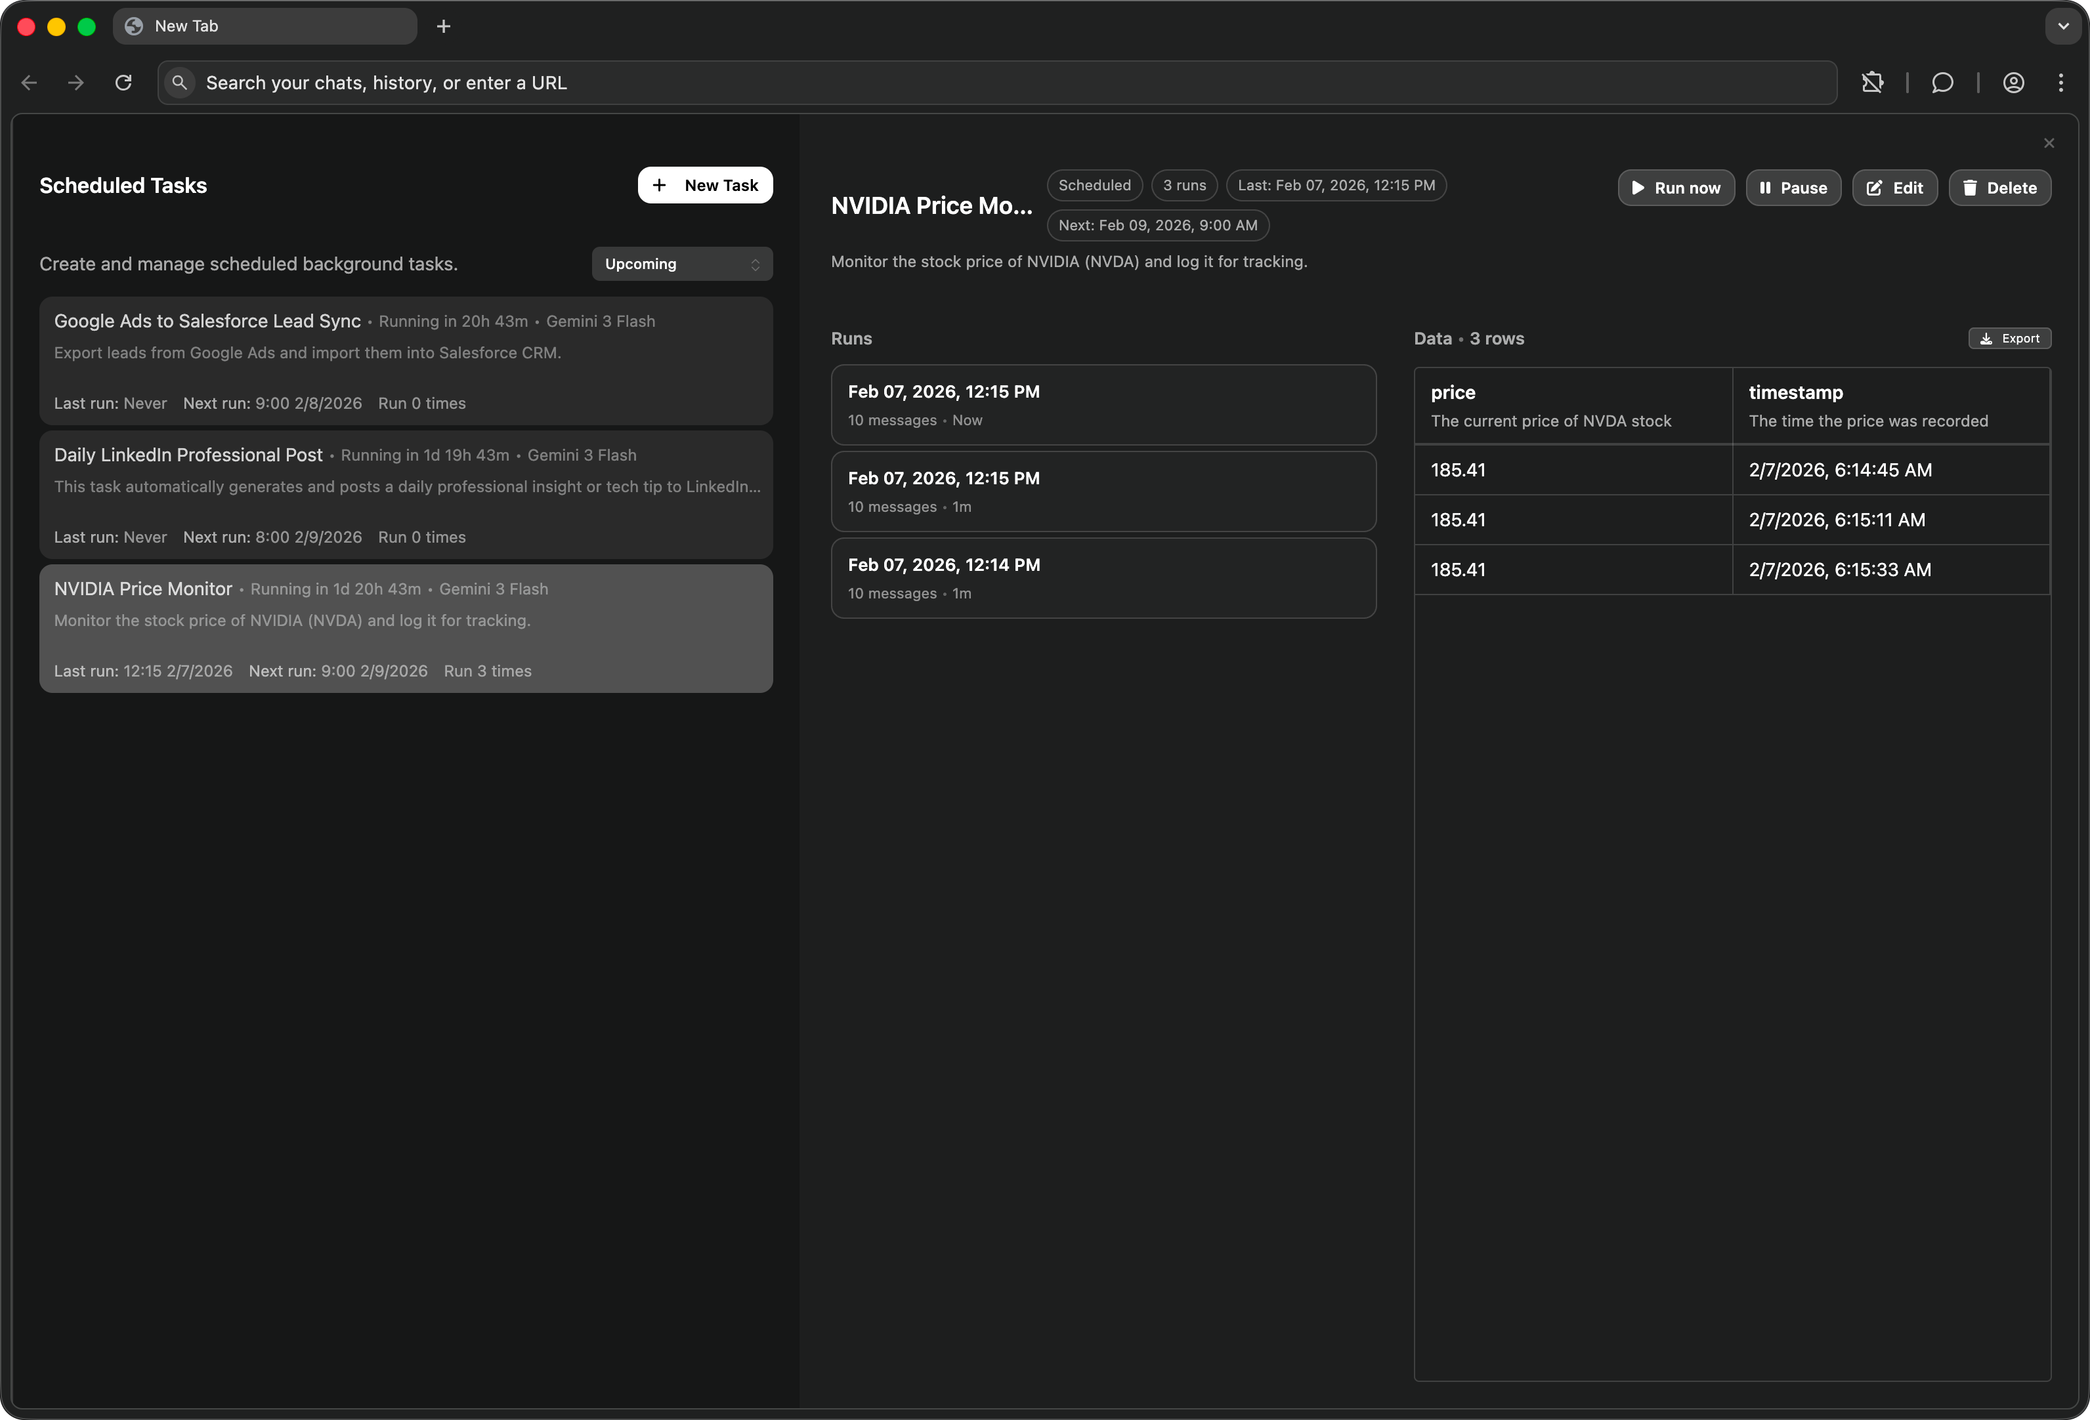Open Daily LinkedIn Professional Post task
2090x1420 pixels.
pos(406,494)
